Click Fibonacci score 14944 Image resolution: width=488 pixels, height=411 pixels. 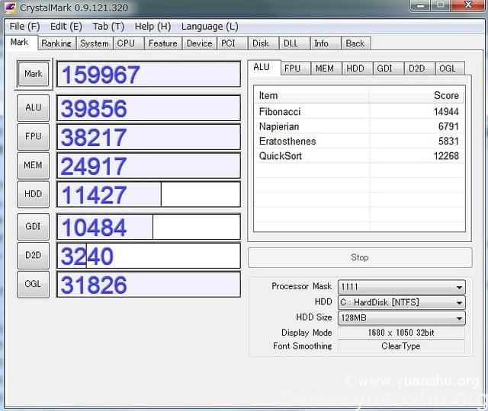click(446, 112)
